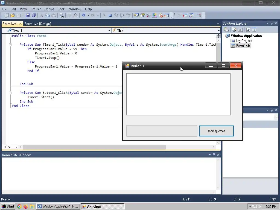Open Solution Explorer from the main toolbar
Screen dimensions: 280x210
point(136,16)
